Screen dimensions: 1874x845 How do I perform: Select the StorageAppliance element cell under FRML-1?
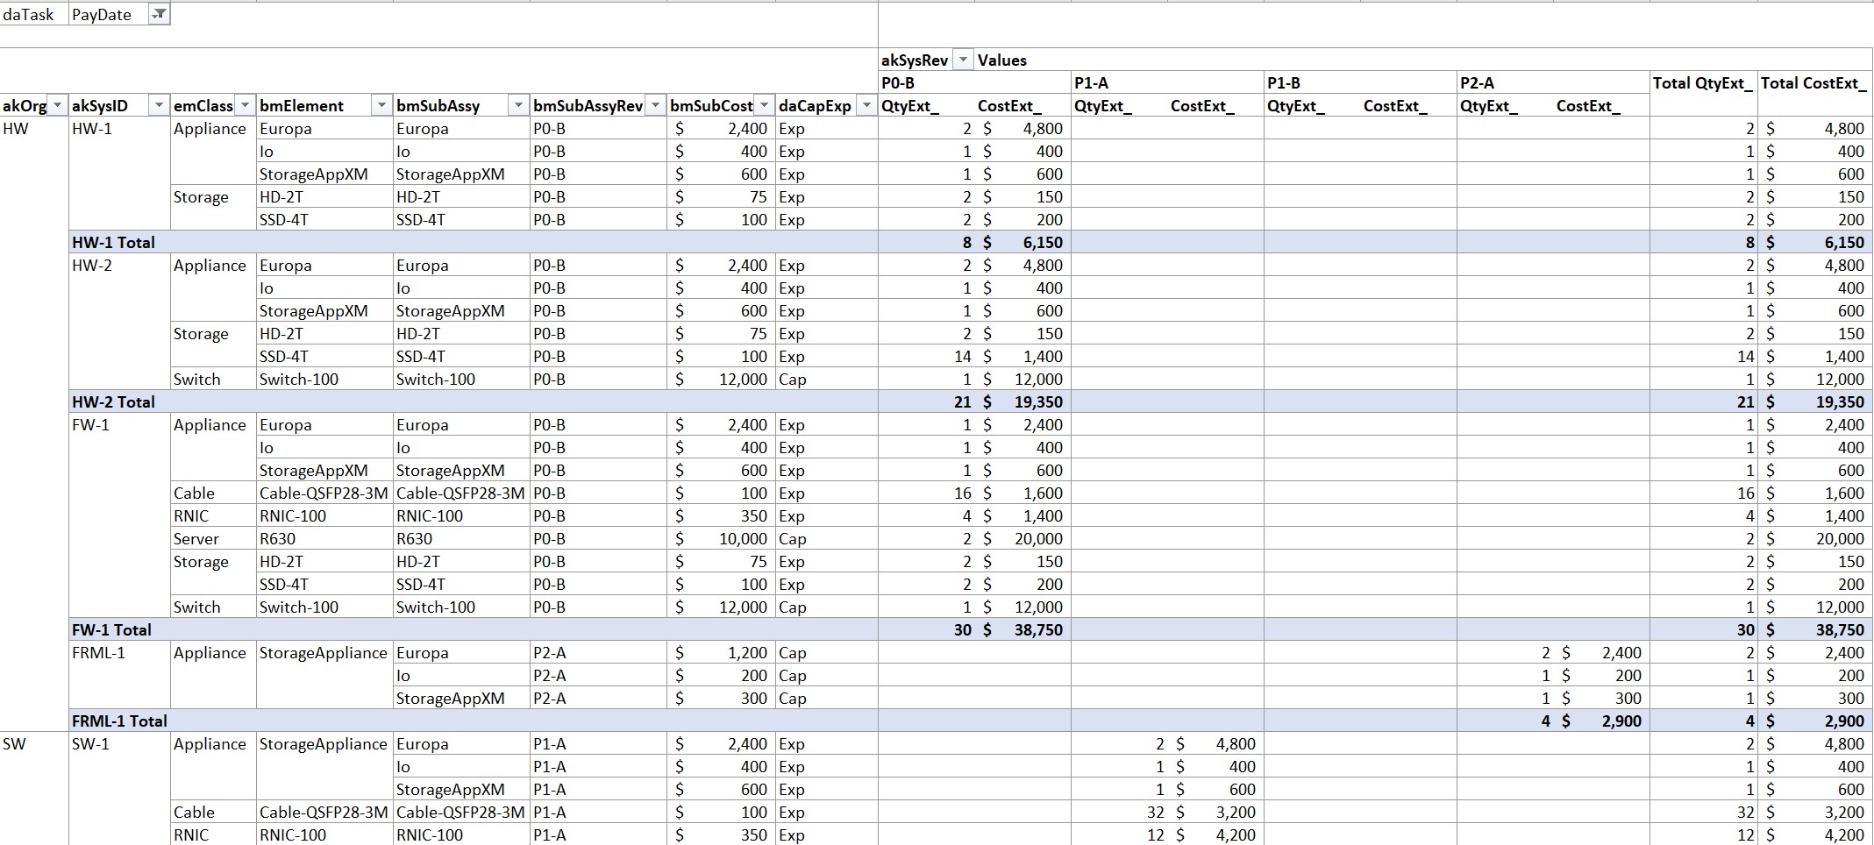click(324, 652)
